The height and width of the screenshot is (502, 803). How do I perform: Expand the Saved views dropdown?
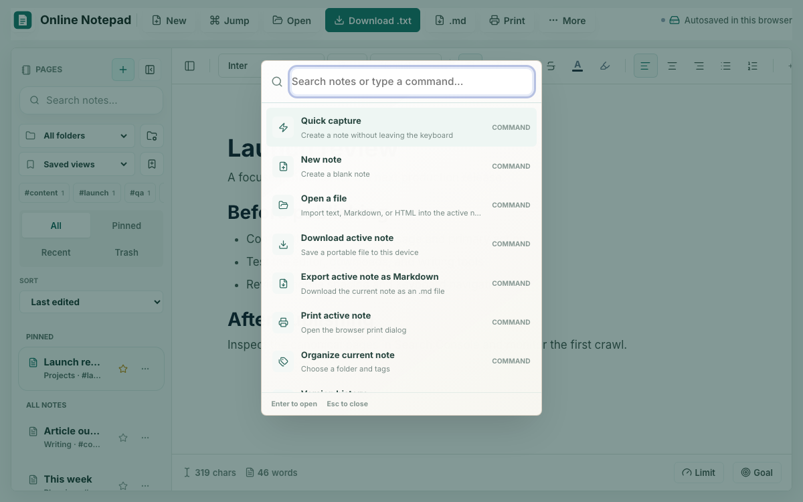[x=77, y=164]
